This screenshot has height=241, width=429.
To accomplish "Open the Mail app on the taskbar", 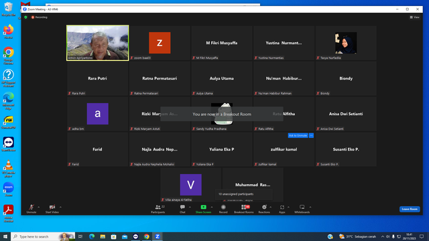I will point(125,236).
